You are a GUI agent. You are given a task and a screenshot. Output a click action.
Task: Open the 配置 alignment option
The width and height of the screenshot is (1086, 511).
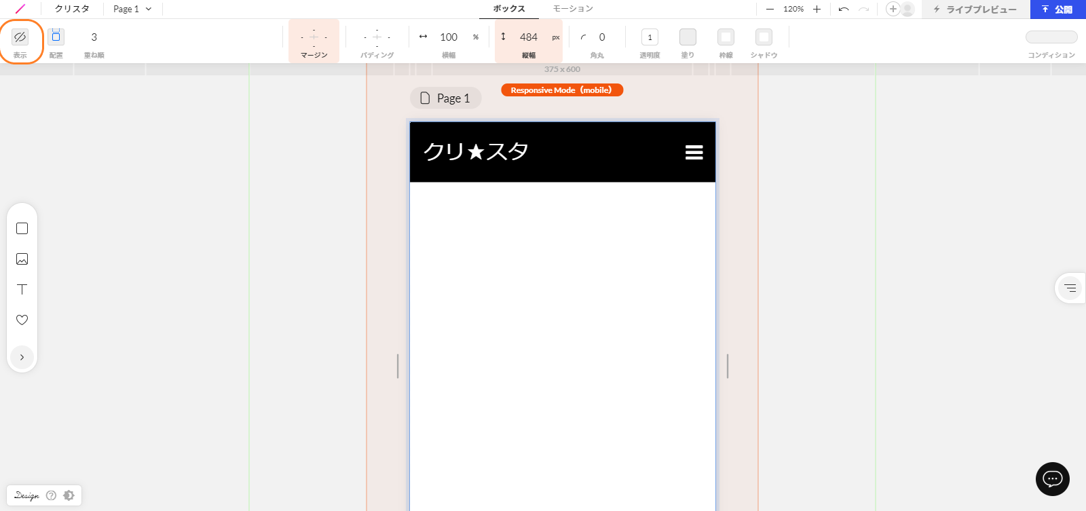pyautogui.click(x=56, y=37)
